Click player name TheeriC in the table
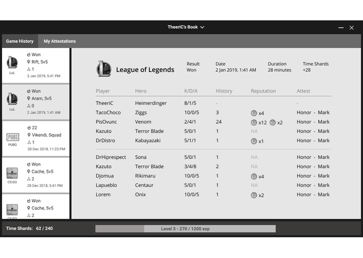 104,103
